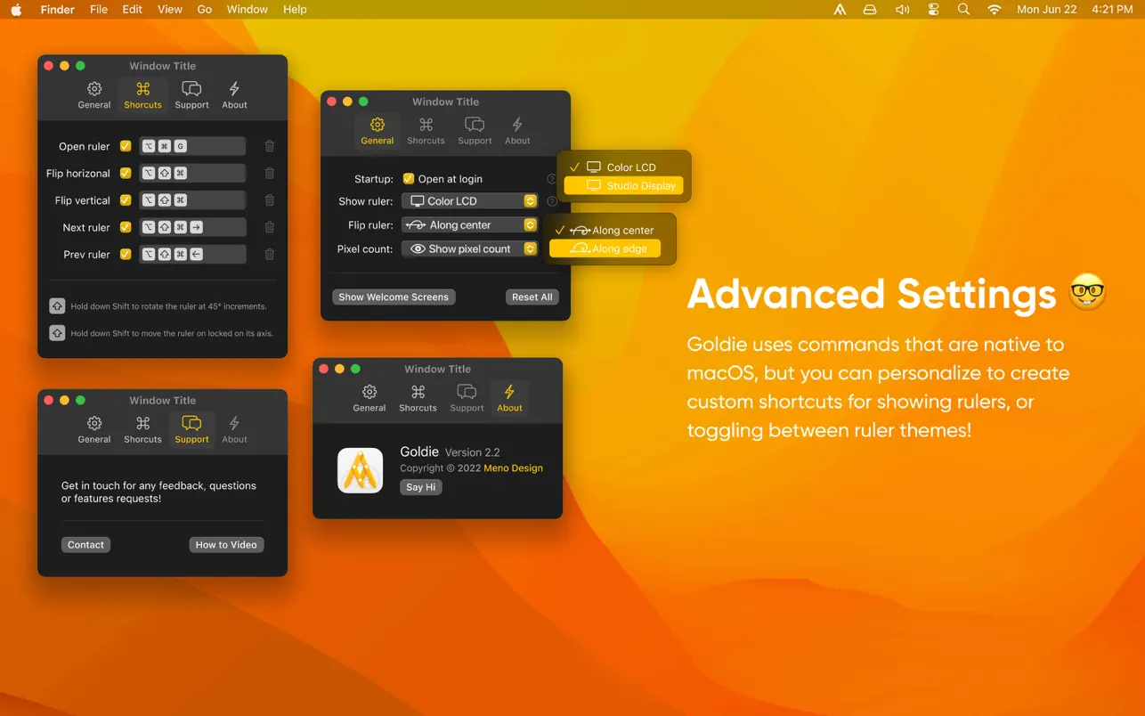Toggle the Open at login checkbox
This screenshot has height=716, width=1145.
tap(409, 179)
